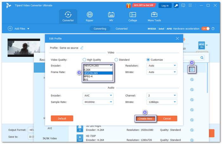
Task: Open the Converter tab
Action: click(x=68, y=16)
